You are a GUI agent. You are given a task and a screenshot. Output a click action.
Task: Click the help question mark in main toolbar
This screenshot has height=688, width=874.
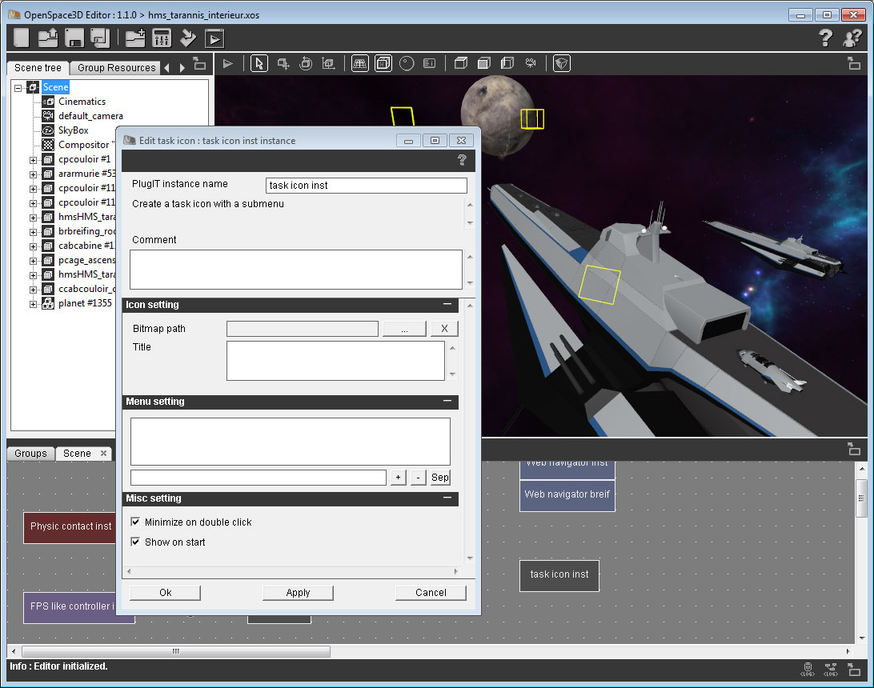tap(826, 38)
